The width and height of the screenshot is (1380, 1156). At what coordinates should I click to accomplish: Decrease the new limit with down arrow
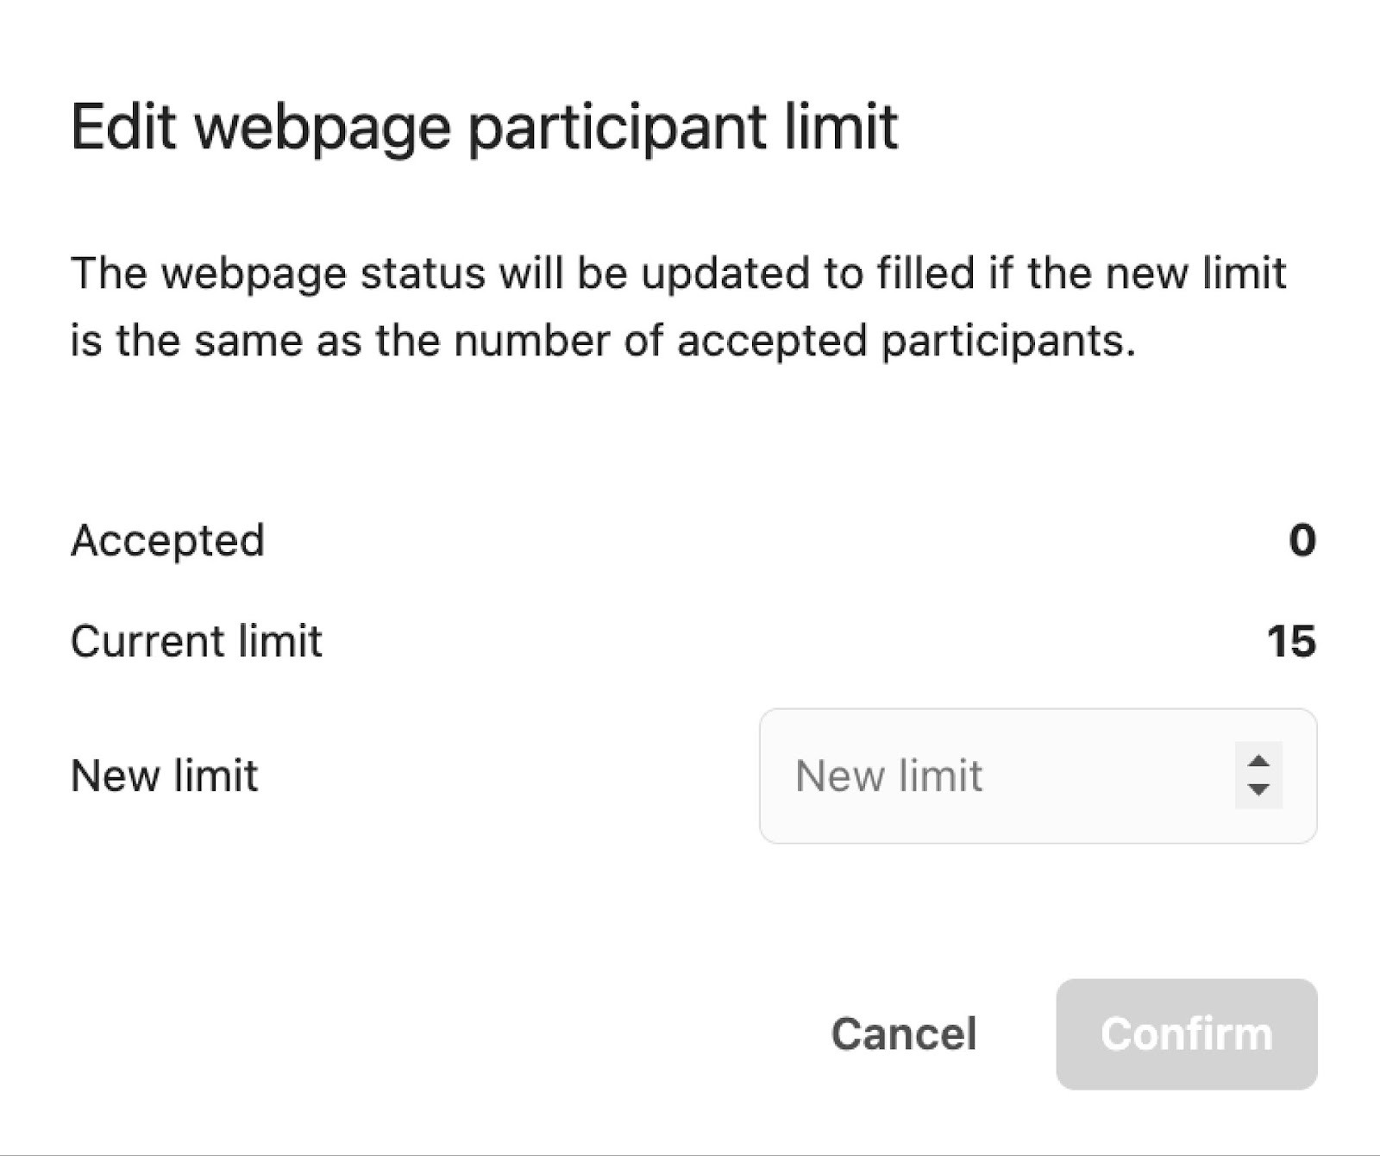pyautogui.click(x=1258, y=789)
